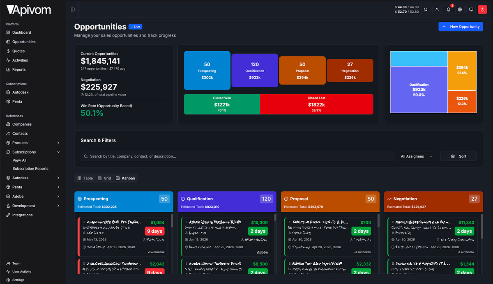Click the Dashboard icon in sidebar

(8, 32)
